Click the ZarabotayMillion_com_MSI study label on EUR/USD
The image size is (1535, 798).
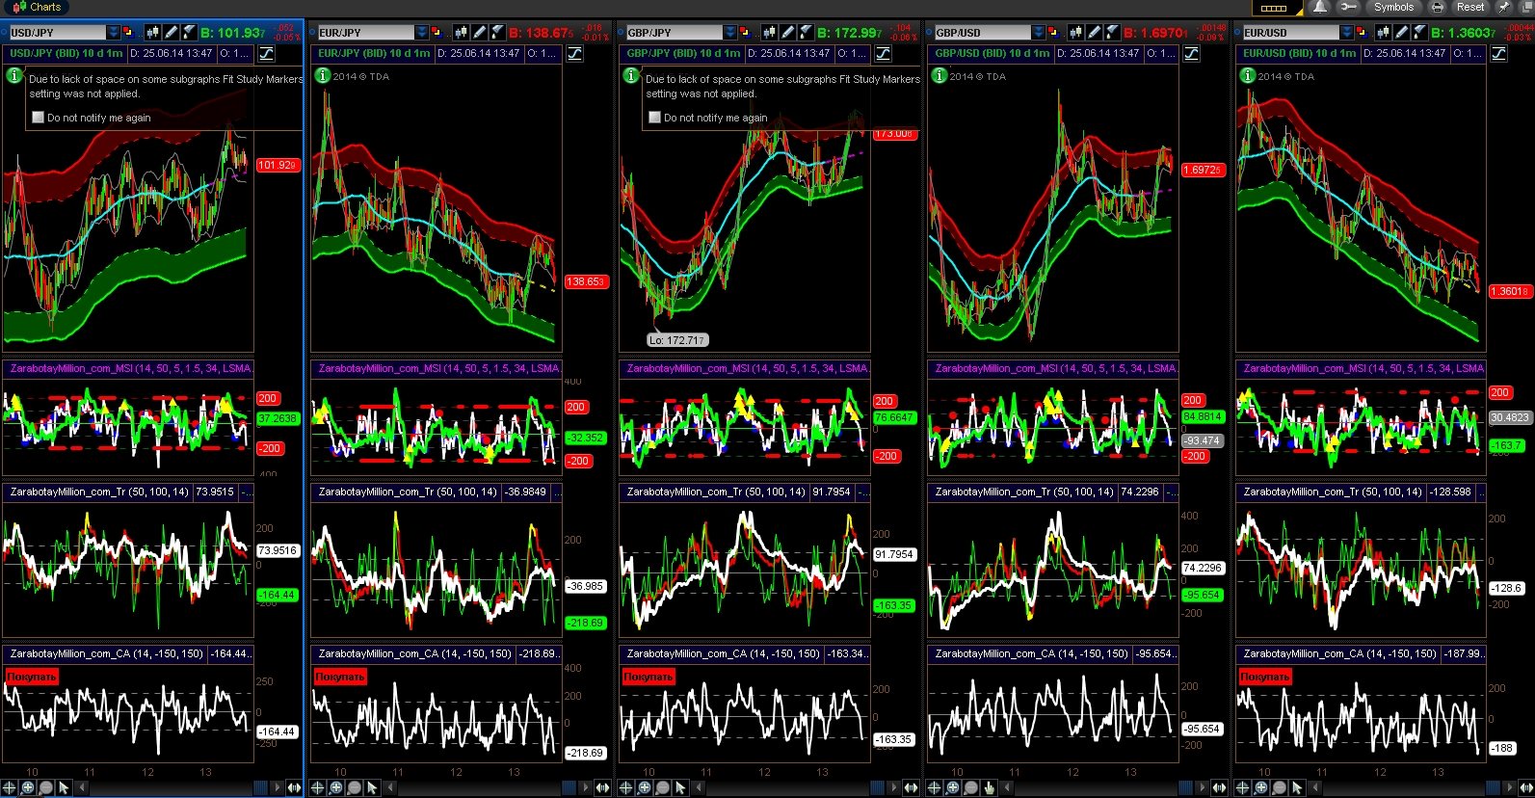coord(1363,368)
